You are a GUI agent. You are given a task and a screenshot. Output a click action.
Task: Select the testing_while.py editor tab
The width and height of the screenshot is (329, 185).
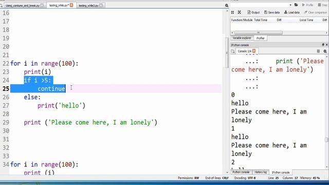(59, 5)
